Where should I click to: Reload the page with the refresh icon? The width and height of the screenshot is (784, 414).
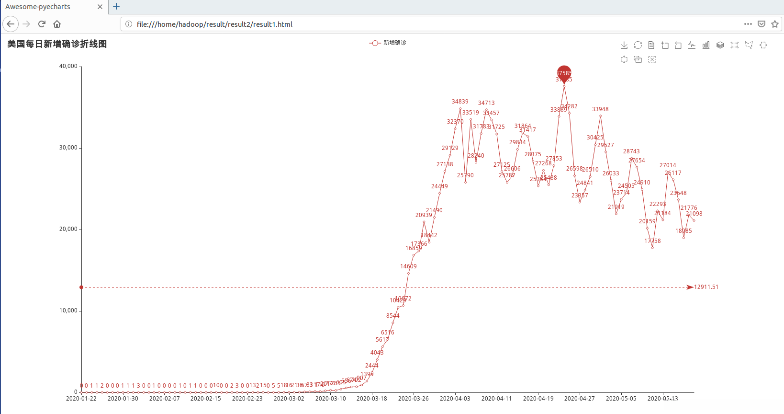pyautogui.click(x=42, y=24)
